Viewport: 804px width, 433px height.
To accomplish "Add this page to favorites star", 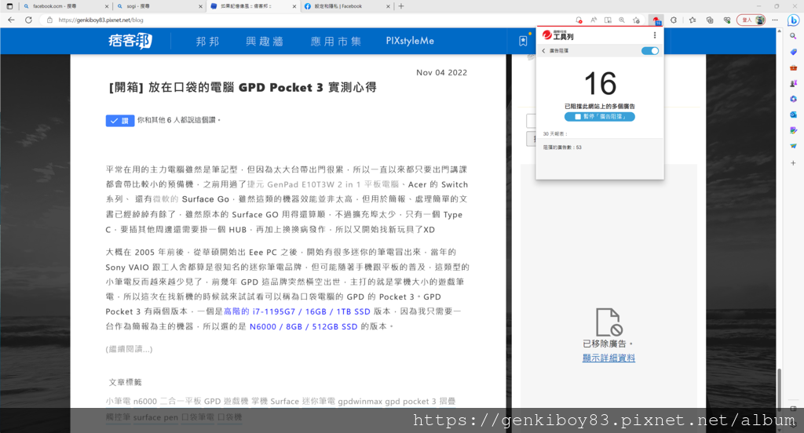I will [x=636, y=20].
